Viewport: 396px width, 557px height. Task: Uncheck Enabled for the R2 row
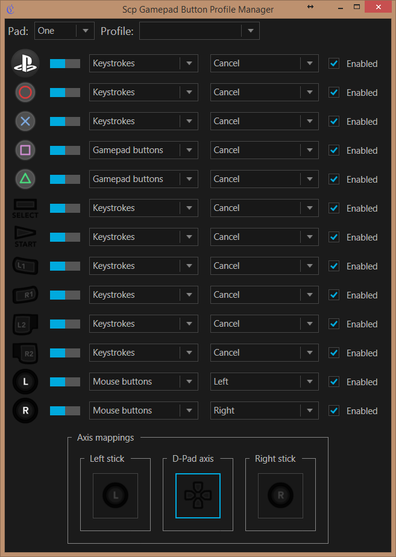coord(334,353)
